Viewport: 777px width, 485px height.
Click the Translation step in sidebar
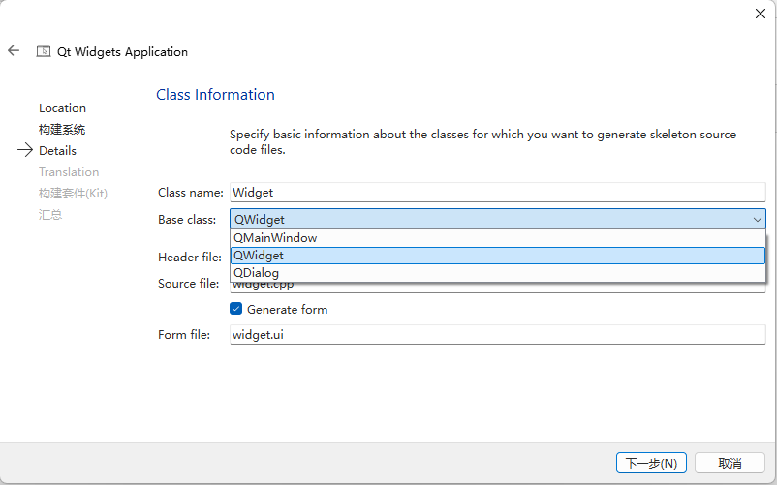click(69, 172)
